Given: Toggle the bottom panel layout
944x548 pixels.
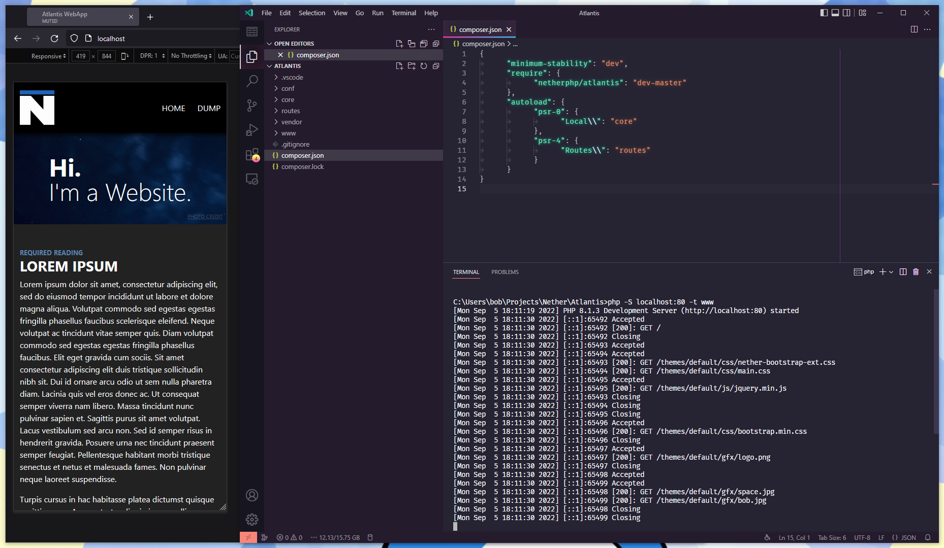Looking at the screenshot, I should (835, 13).
